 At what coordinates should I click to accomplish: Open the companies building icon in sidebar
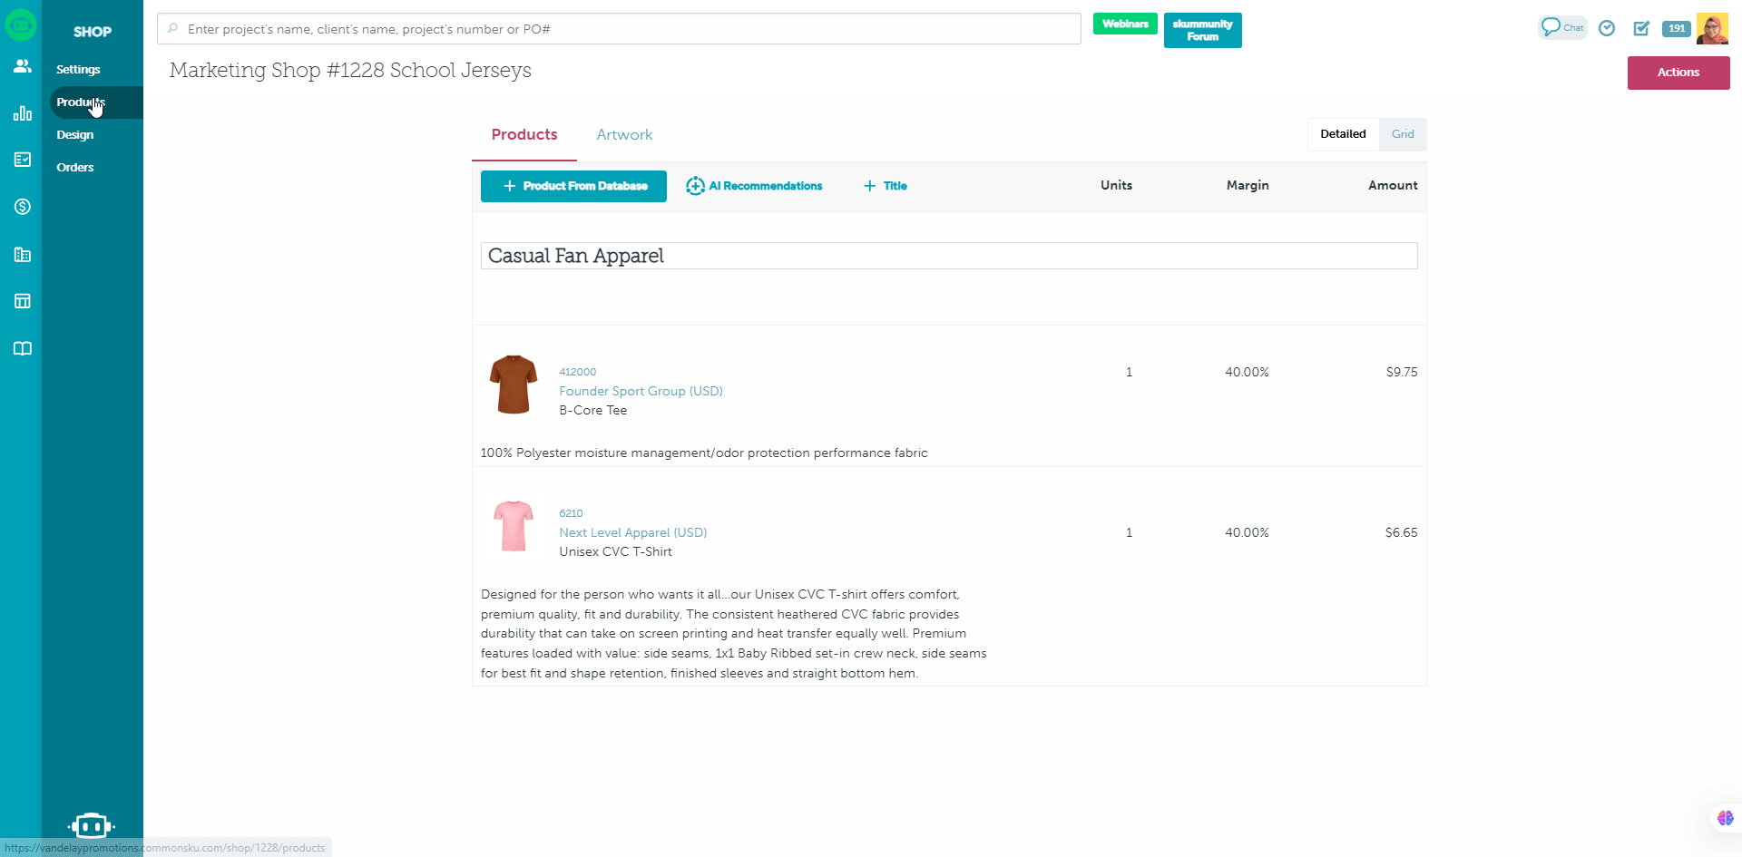pos(21,255)
